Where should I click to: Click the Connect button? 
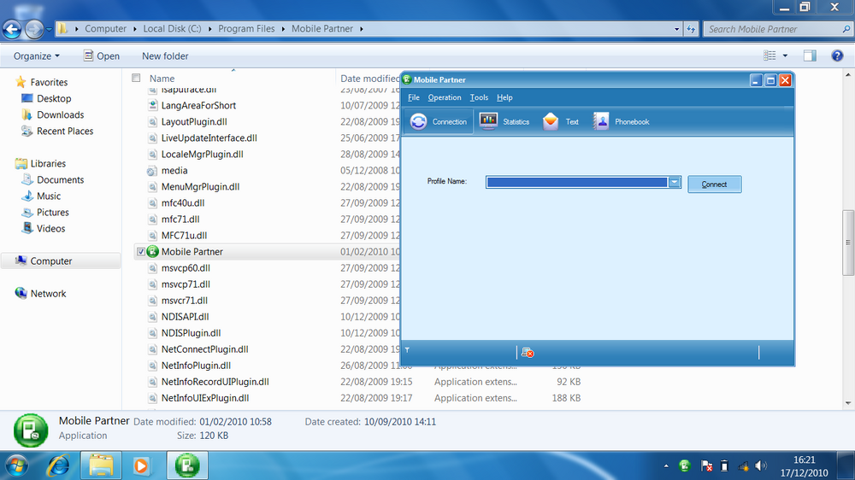point(714,184)
